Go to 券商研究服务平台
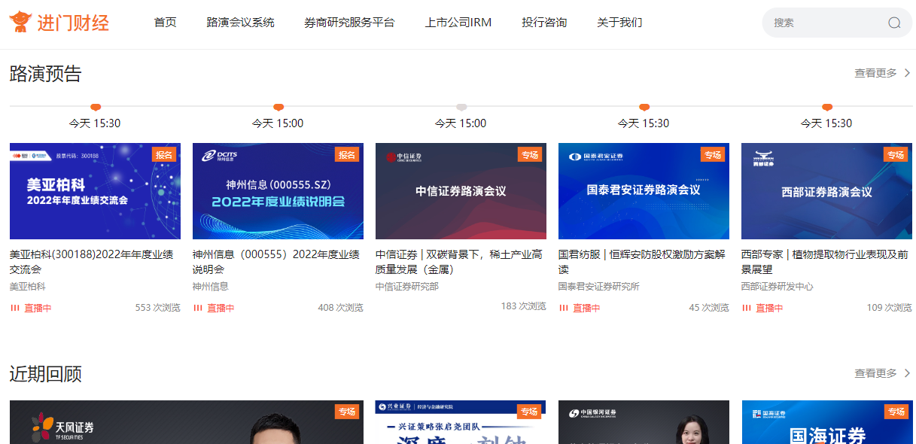 pos(349,23)
